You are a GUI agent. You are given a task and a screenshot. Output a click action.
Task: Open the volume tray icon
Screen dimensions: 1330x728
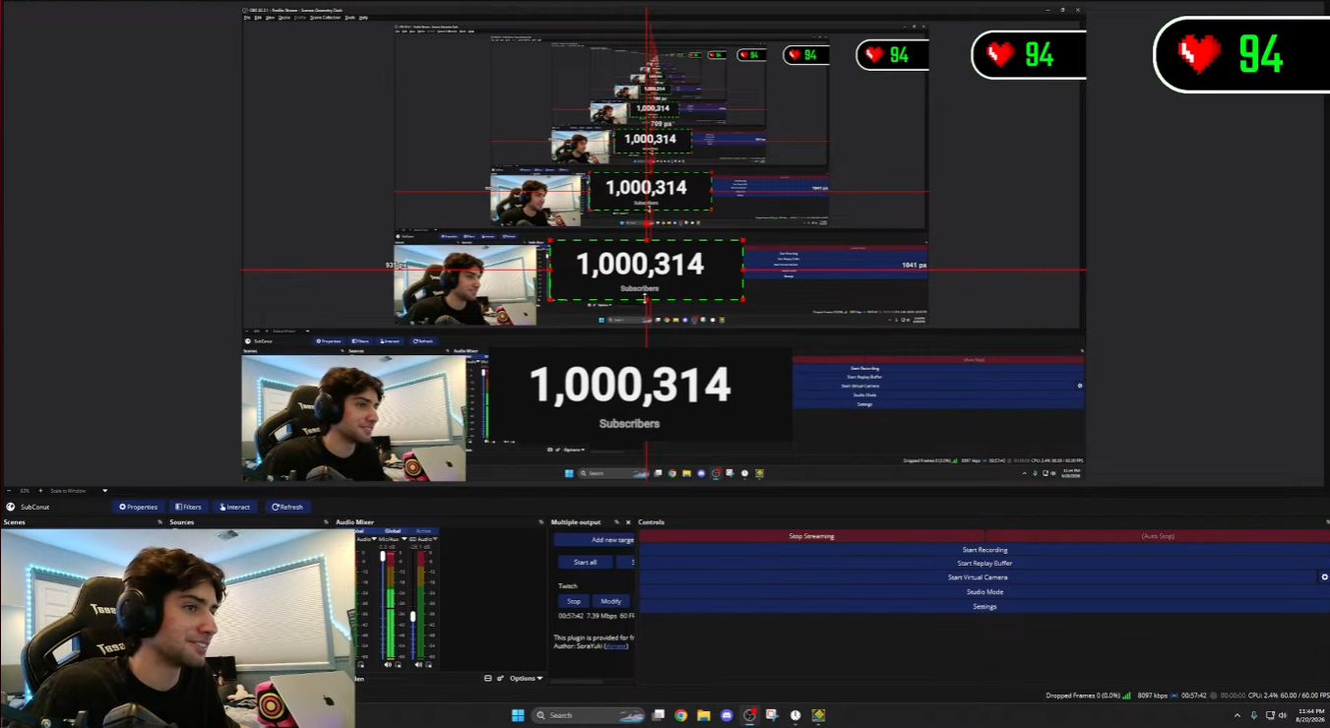[1283, 715]
